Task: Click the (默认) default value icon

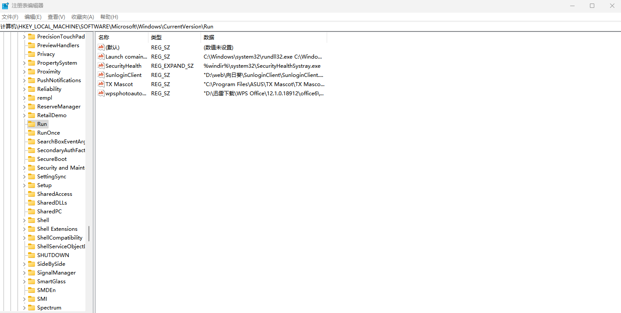Action: pos(101,47)
